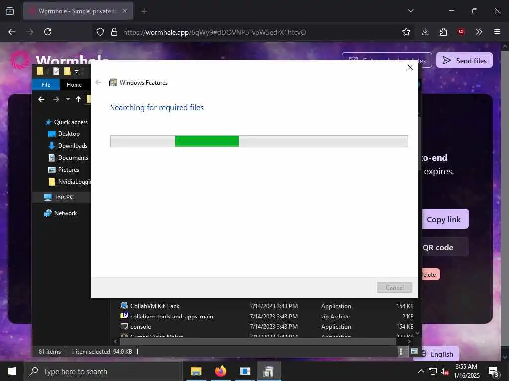Open Firefox from taskbar

(x=220, y=371)
